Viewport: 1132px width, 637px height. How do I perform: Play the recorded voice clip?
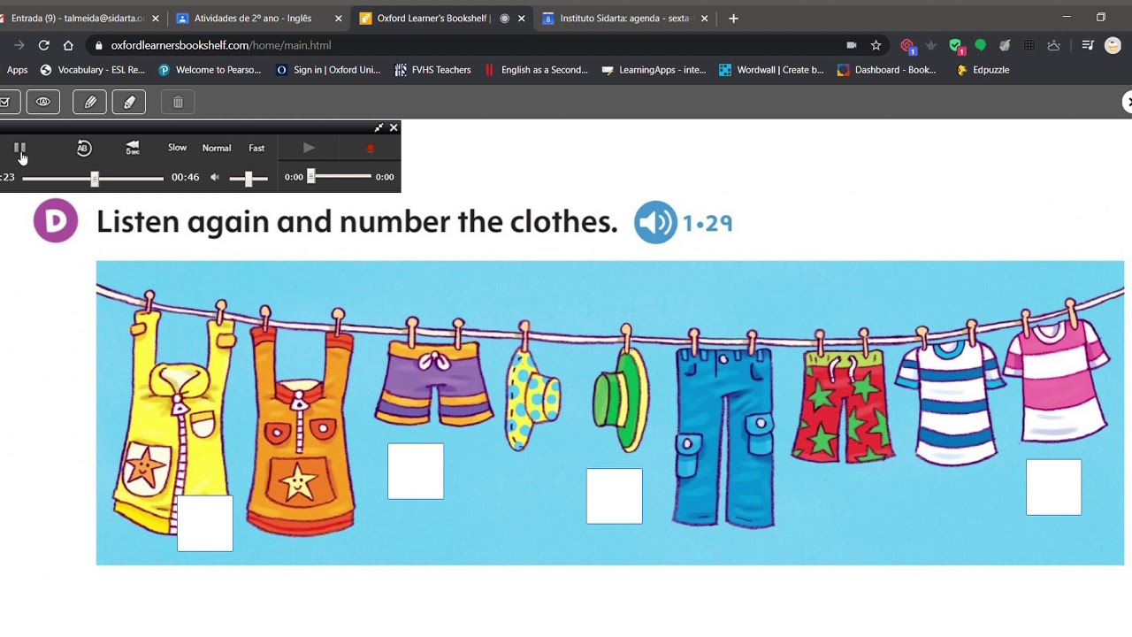[309, 148]
